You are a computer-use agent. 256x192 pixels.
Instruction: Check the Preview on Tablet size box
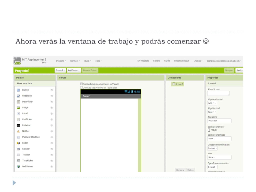(81, 87)
